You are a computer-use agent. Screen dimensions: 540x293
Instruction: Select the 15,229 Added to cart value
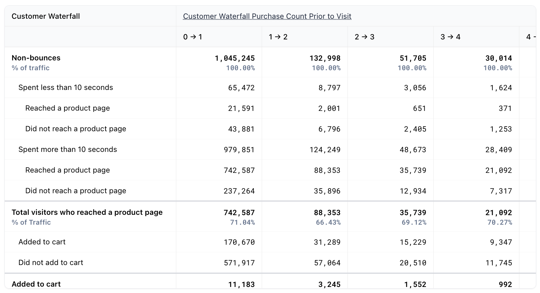[413, 242]
